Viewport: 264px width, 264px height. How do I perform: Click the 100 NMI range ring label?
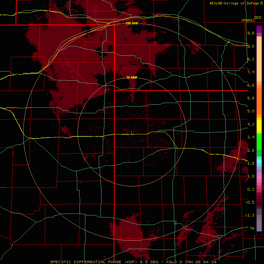[x=132, y=23]
